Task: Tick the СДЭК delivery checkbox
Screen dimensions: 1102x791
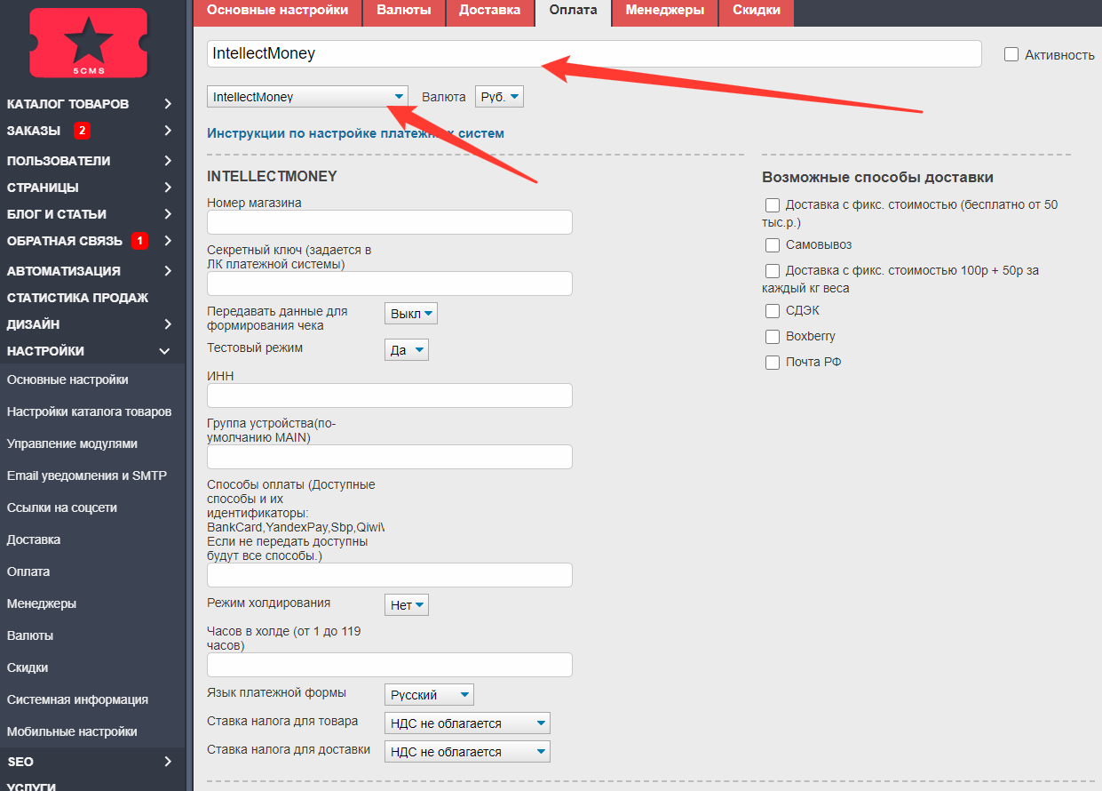Action: coord(773,311)
